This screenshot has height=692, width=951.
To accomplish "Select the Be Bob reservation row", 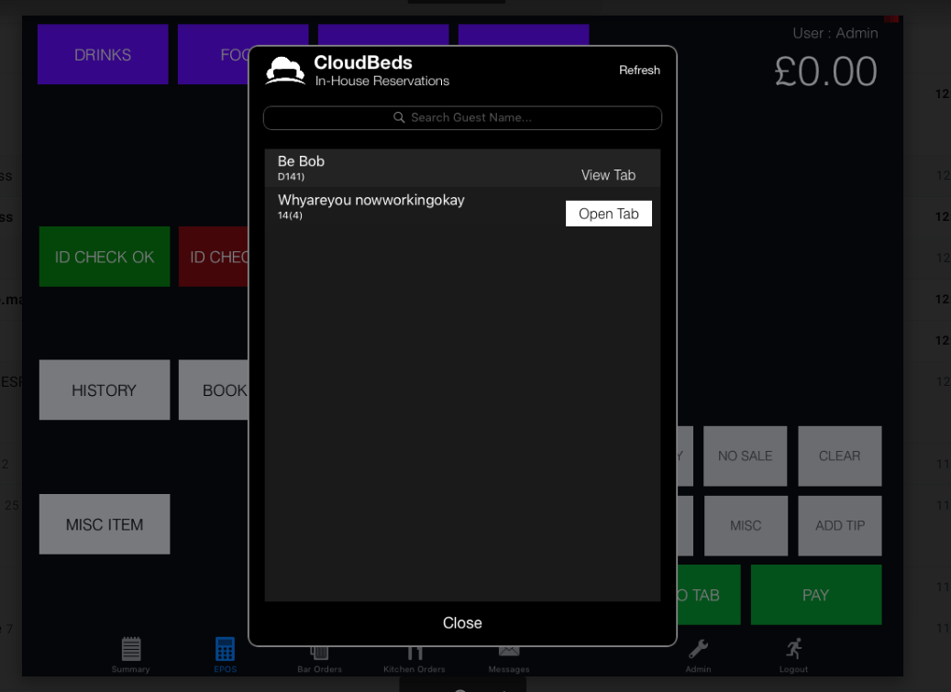I will [x=413, y=168].
